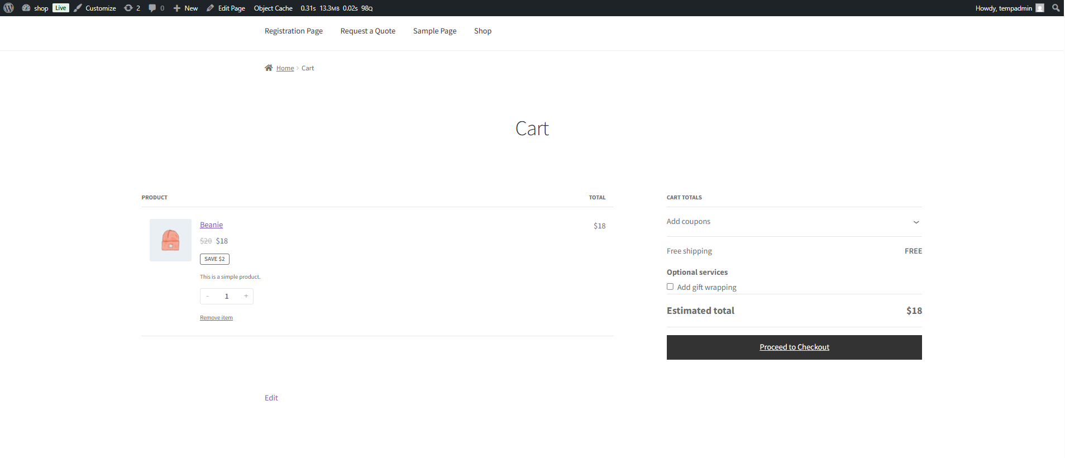The image size is (1065, 458).
Task: Click Proceed to Checkout button
Action: coord(794,347)
